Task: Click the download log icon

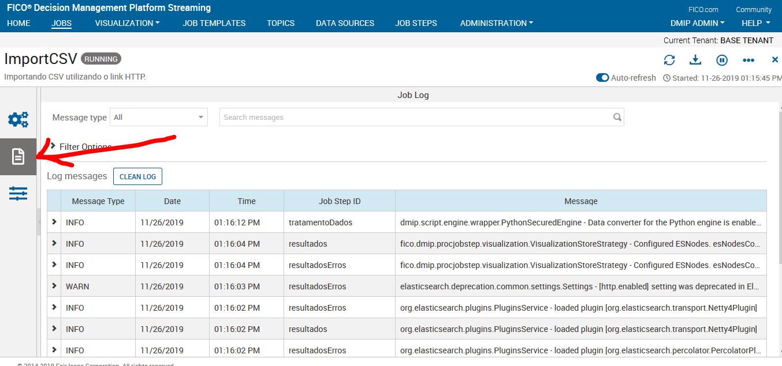Action: coord(695,59)
